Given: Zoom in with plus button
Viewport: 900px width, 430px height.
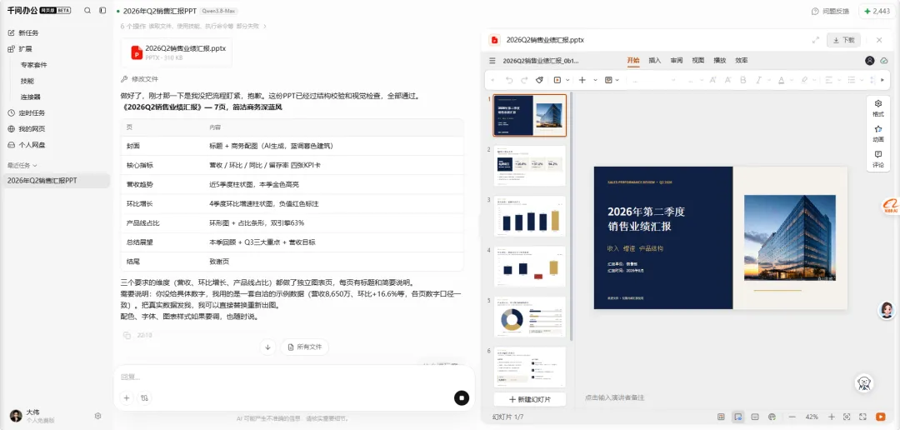Looking at the screenshot, I should (831, 417).
